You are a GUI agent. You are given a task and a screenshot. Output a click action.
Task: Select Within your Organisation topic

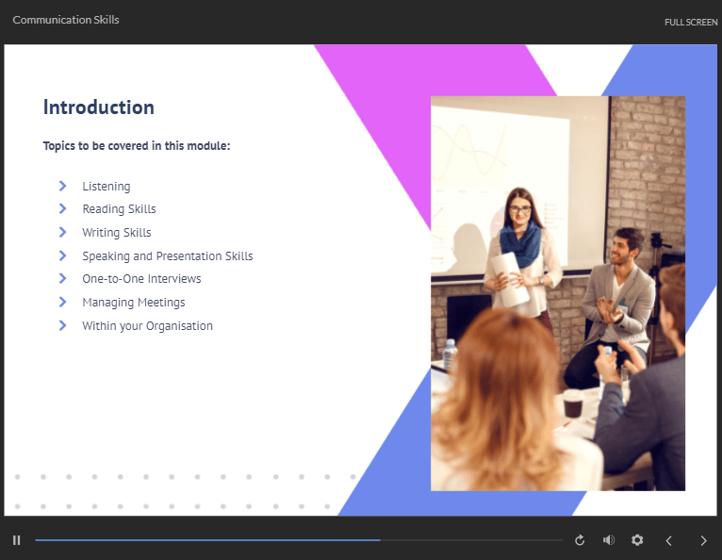point(147,326)
